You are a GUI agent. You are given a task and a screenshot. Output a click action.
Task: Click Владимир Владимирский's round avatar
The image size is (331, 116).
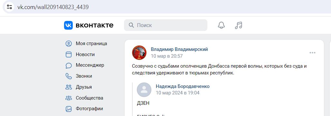[139, 53]
